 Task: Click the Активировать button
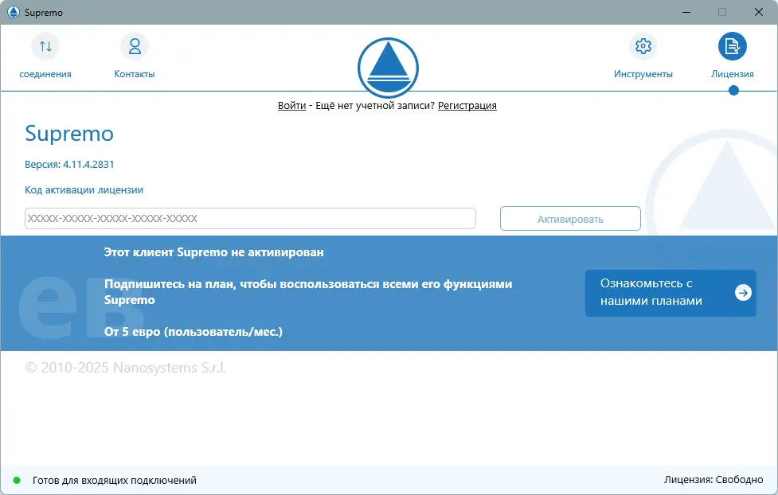point(570,219)
